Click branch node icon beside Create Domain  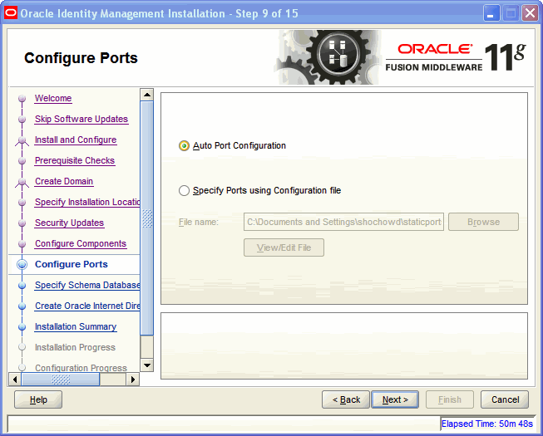point(22,182)
